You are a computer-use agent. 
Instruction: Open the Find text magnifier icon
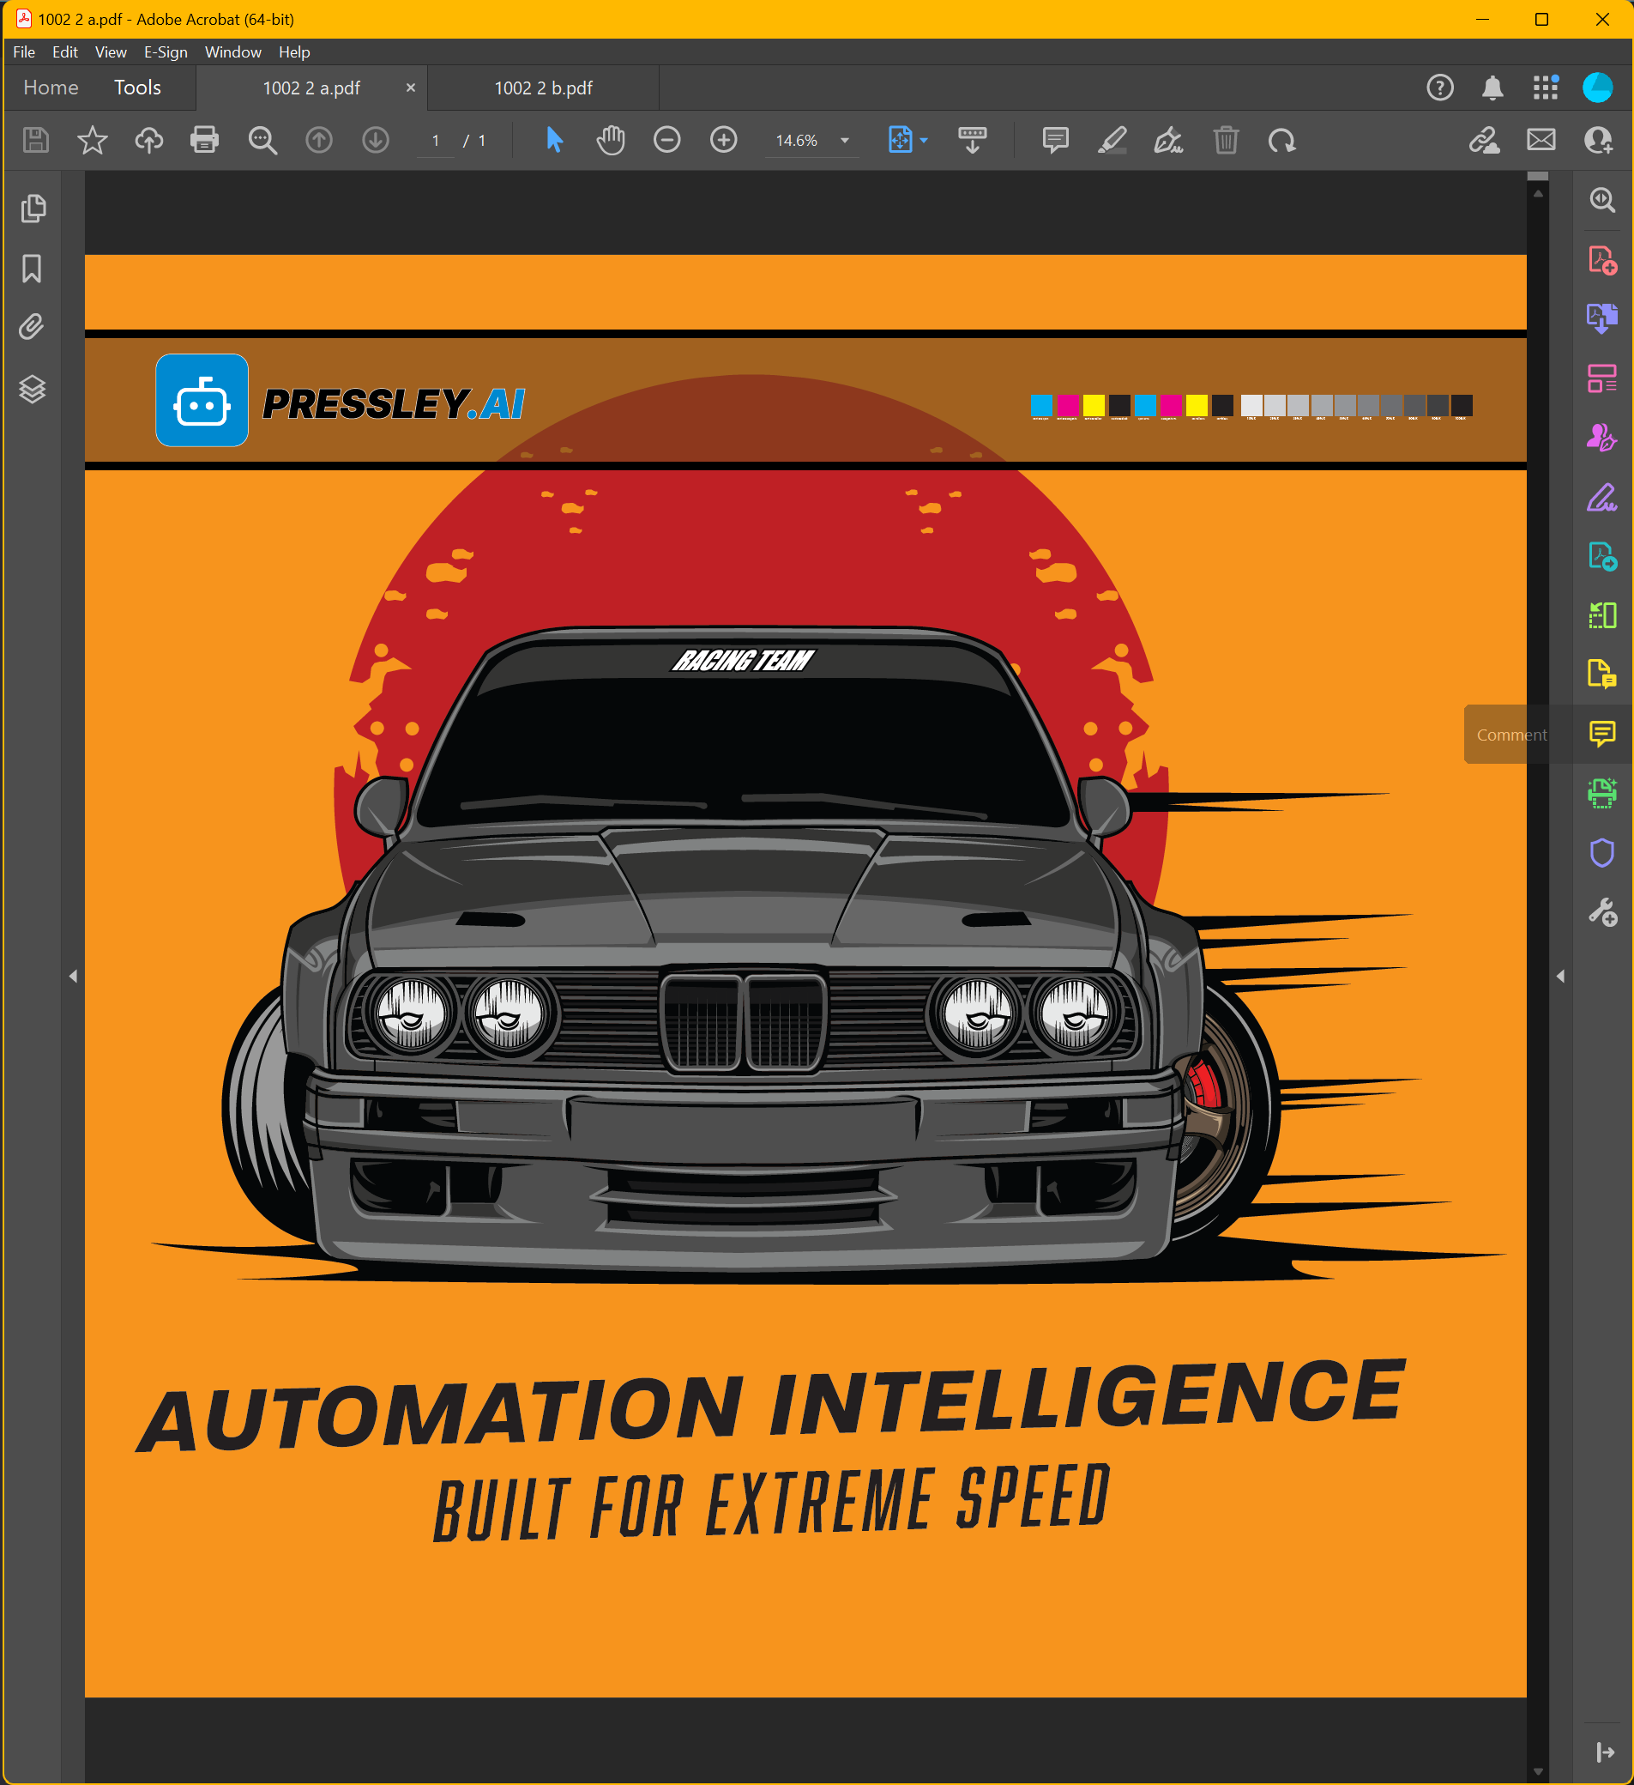click(x=262, y=140)
